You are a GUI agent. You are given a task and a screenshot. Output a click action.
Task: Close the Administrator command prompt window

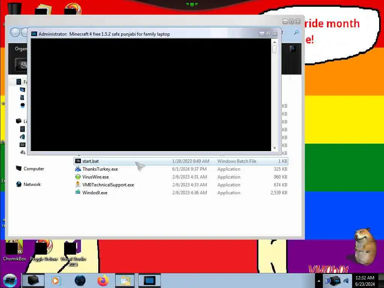tap(275, 34)
